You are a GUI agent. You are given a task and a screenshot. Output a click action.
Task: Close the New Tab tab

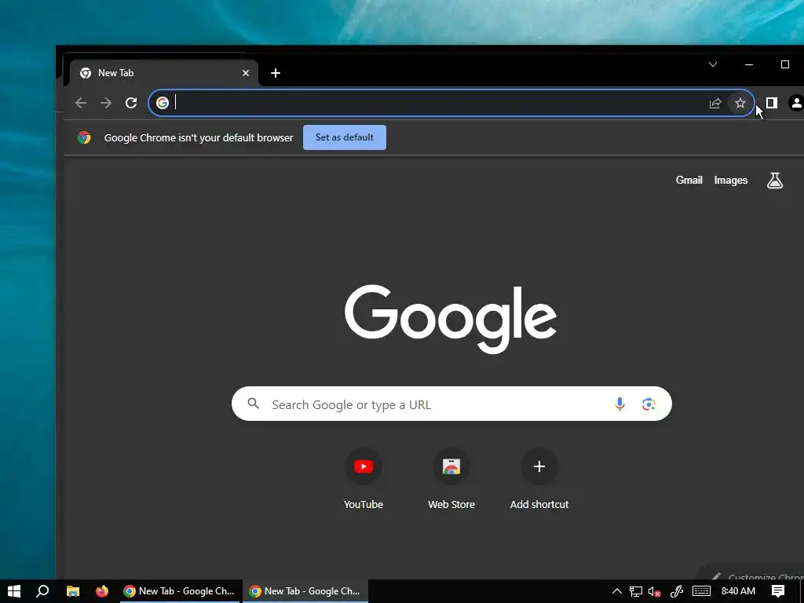246,73
